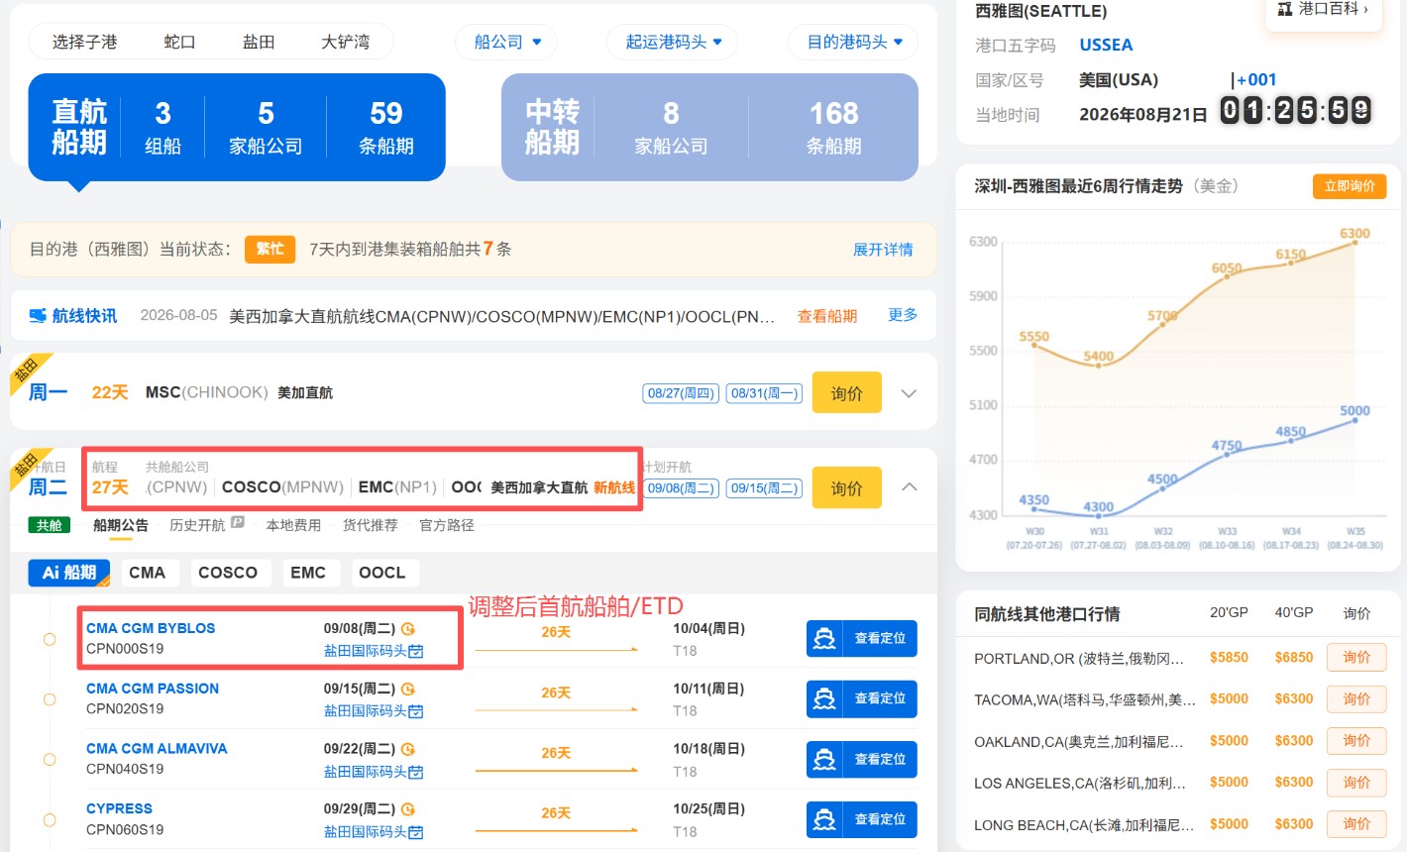
Task: Select the COSCO carrier tab
Action: (x=228, y=573)
